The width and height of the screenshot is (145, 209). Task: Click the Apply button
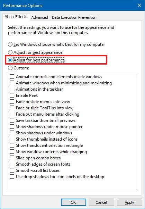129,202
